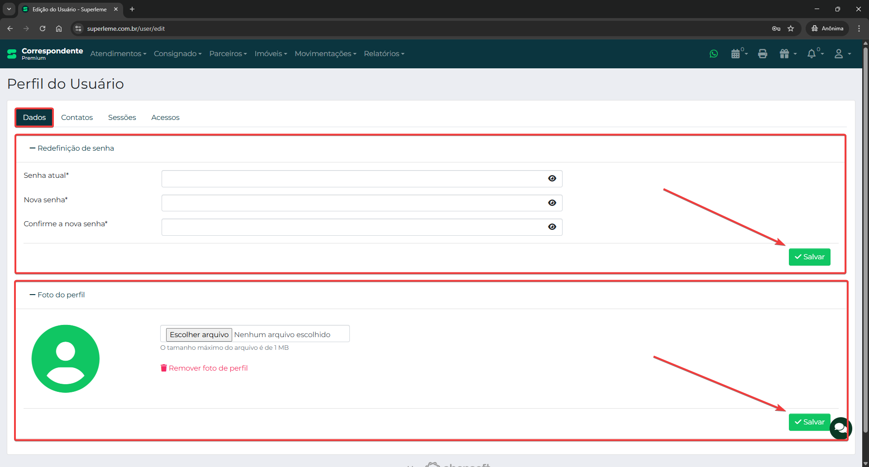Click the Superleme Correspondente logo

[45, 54]
